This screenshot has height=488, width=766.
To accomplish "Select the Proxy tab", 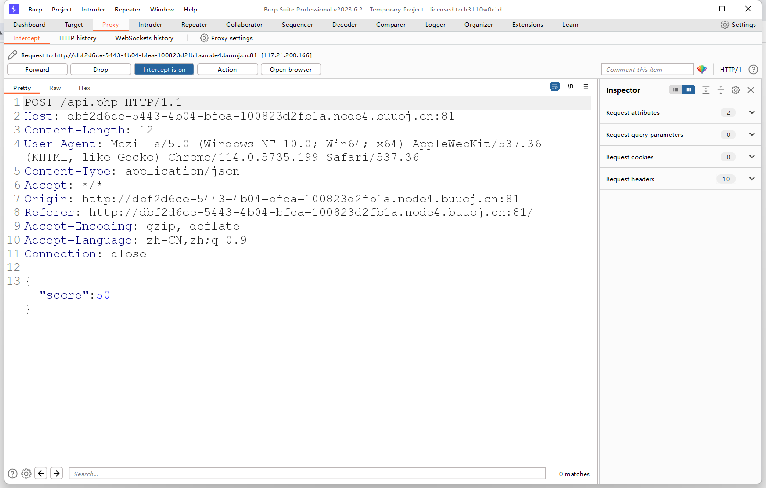I will (x=111, y=25).
